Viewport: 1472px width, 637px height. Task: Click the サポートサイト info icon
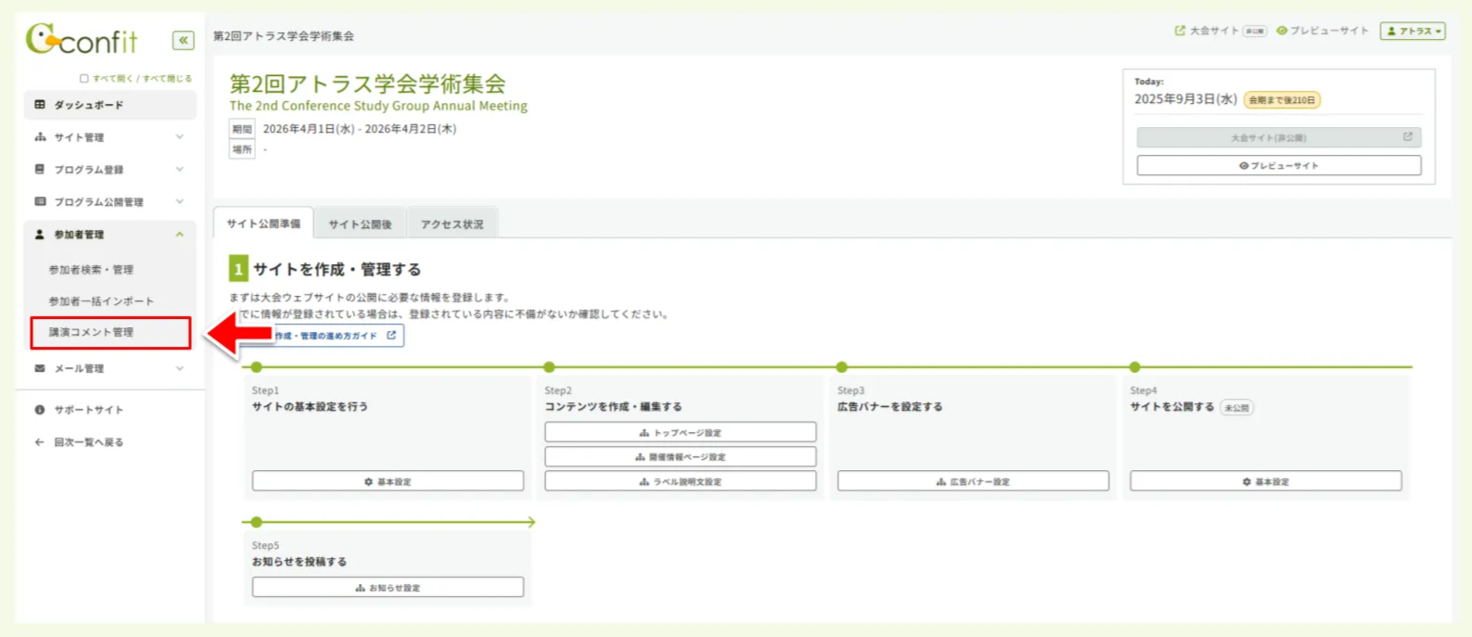tap(40, 410)
